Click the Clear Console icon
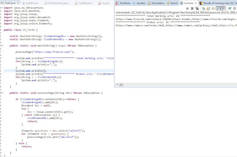This screenshot has height=157, width=237. pos(203,8)
